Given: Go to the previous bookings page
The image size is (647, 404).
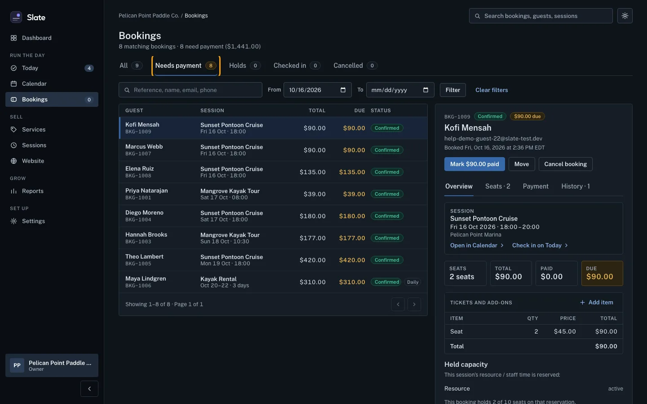Looking at the screenshot, I should 398,304.
